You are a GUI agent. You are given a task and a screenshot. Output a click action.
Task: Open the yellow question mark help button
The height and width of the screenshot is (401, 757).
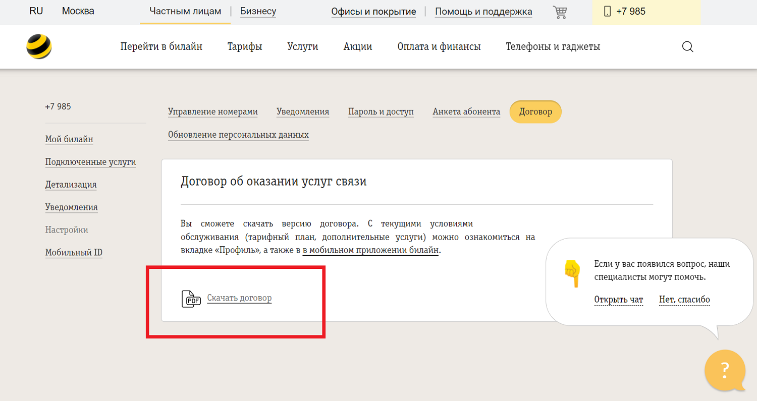725,371
